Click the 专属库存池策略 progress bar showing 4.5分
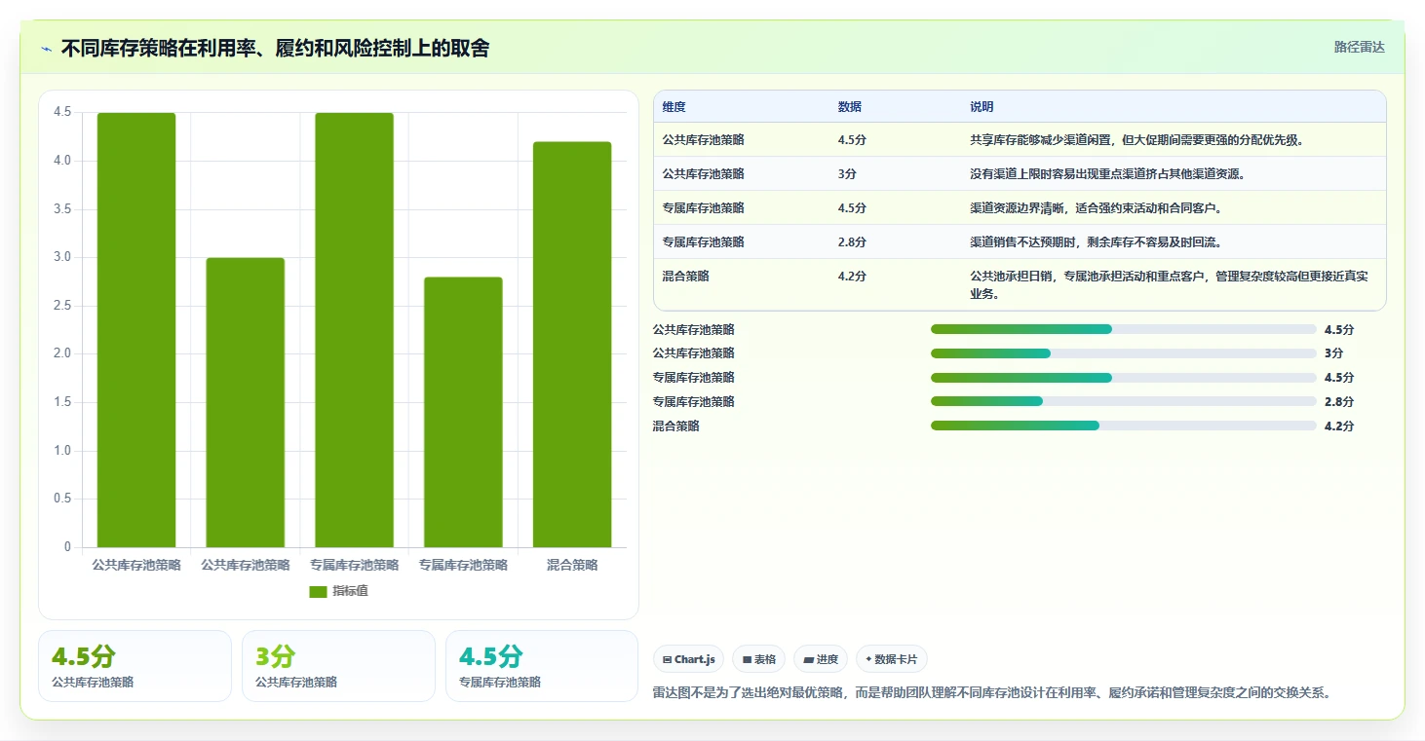 coord(1123,378)
